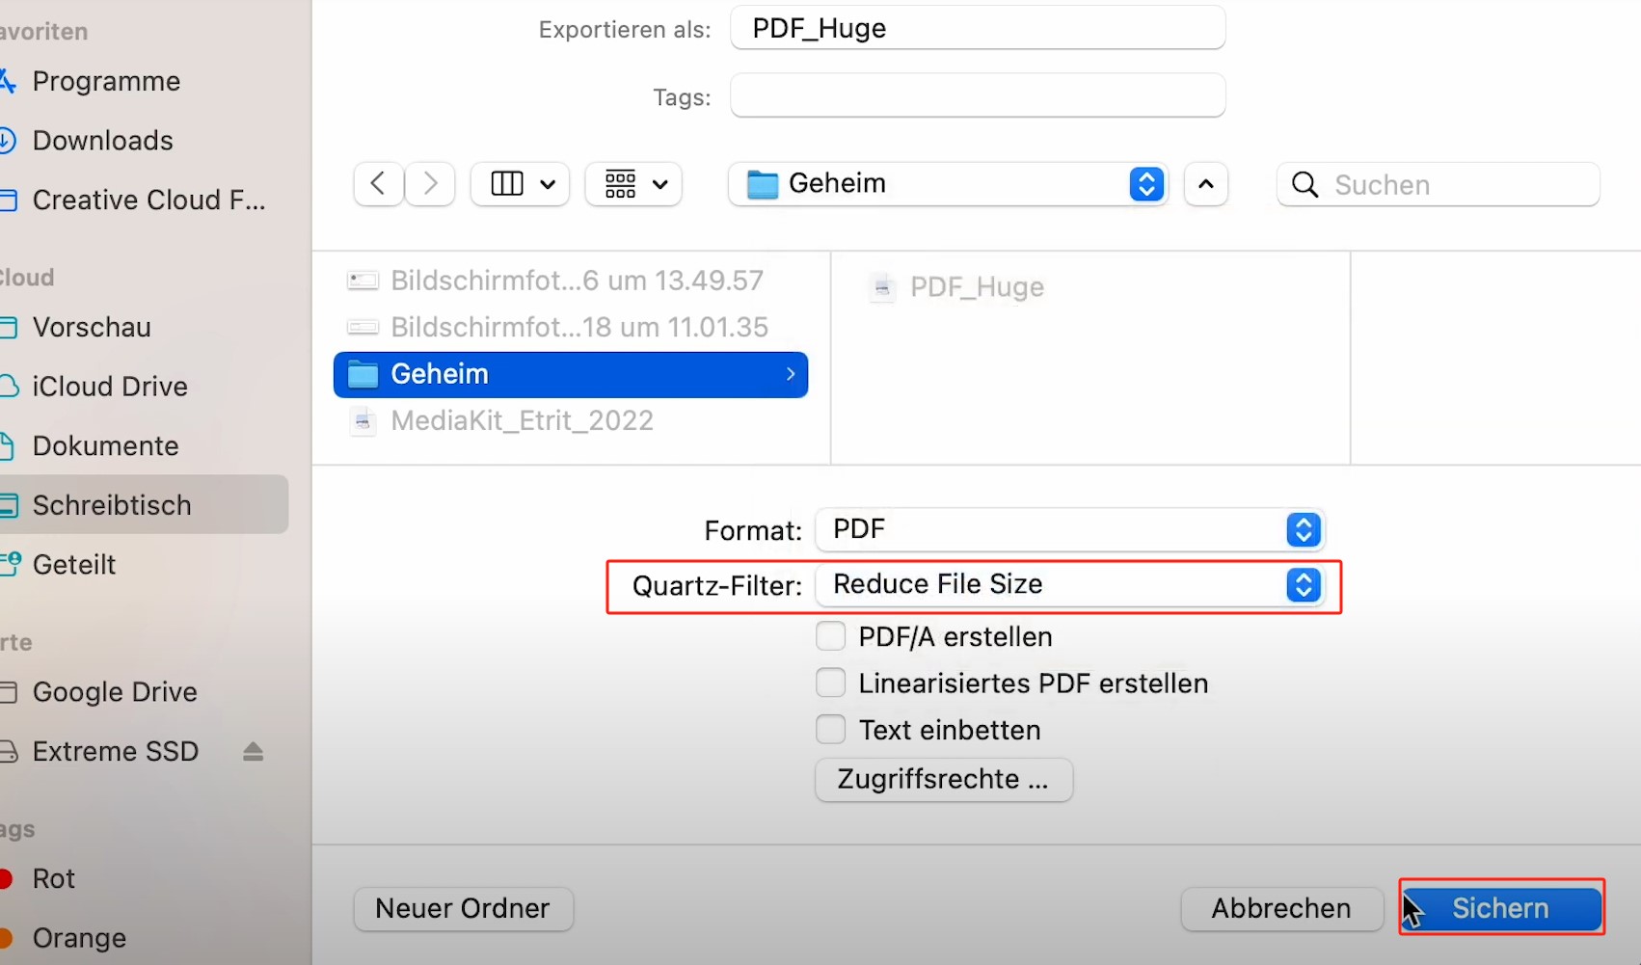
Task: Collapse the dialog with the up chevron
Action: coord(1206,183)
